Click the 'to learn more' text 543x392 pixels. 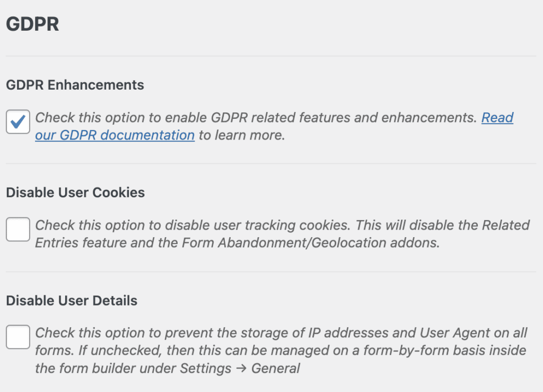(x=242, y=135)
